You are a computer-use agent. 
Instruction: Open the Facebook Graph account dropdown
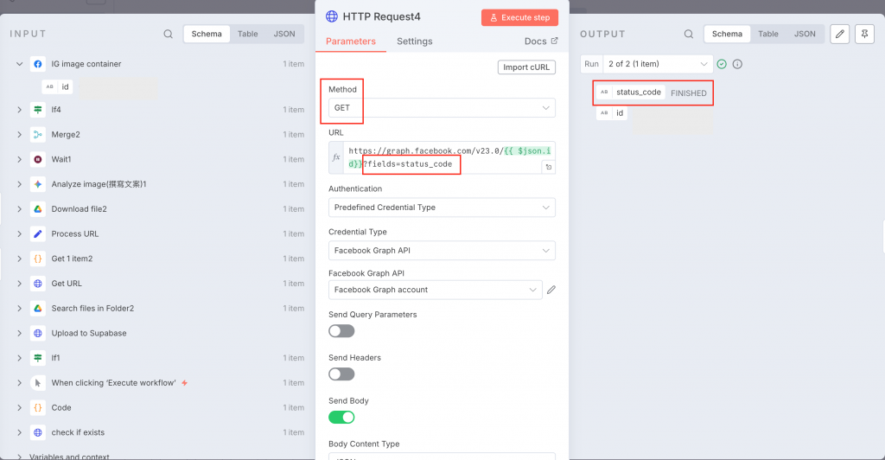click(436, 290)
